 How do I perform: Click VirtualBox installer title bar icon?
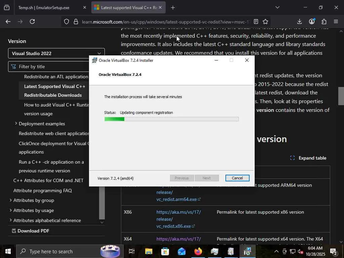coord(94,60)
